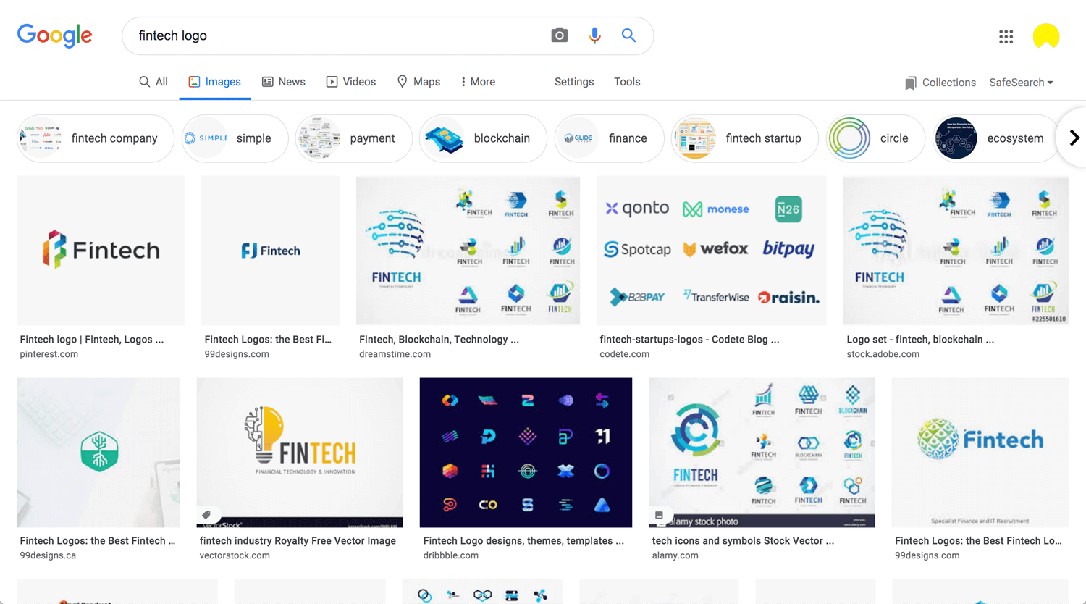The width and height of the screenshot is (1086, 604).
Task: Click 'Fintech, Blockchain, Technology ...' title
Action: [x=439, y=339]
